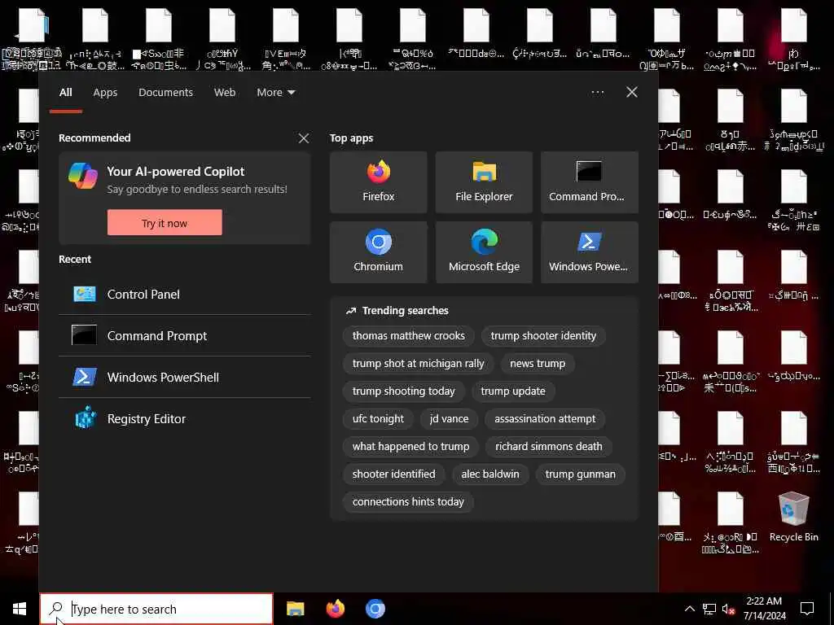Open Registry Editor from Recent list

[185, 418]
